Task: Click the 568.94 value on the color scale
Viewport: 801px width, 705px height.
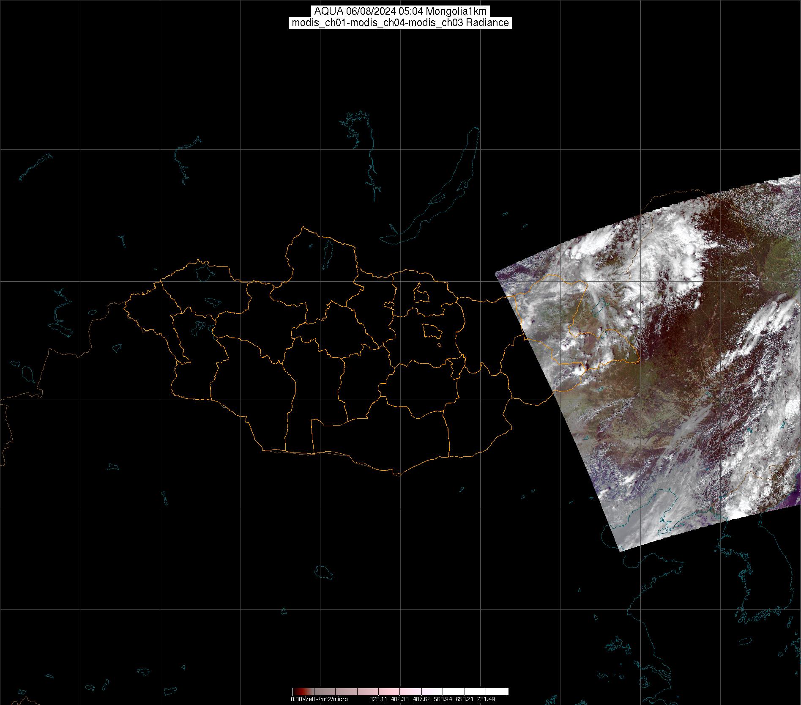Action: click(443, 699)
